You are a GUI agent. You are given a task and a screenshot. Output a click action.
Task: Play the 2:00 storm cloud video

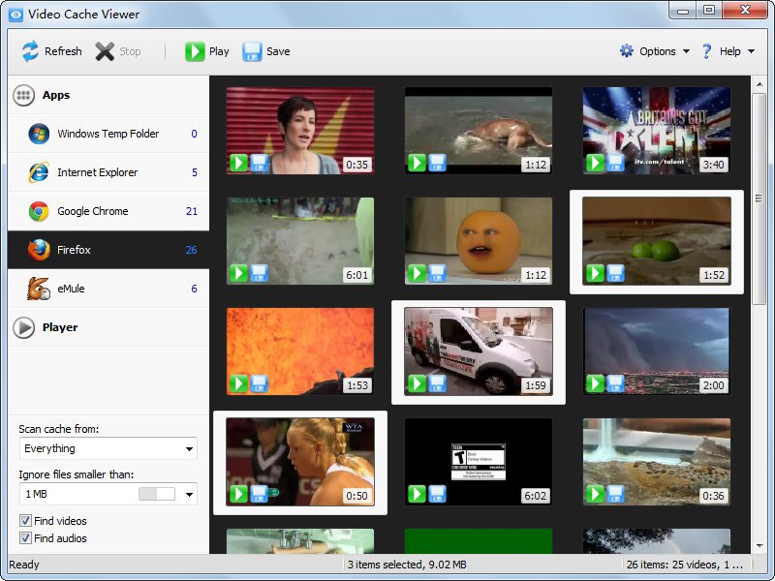pos(596,383)
